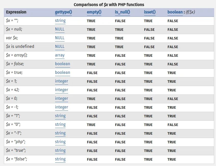216x166 pixels.
Task: Click the is_null() column header link
Action: point(122,12)
